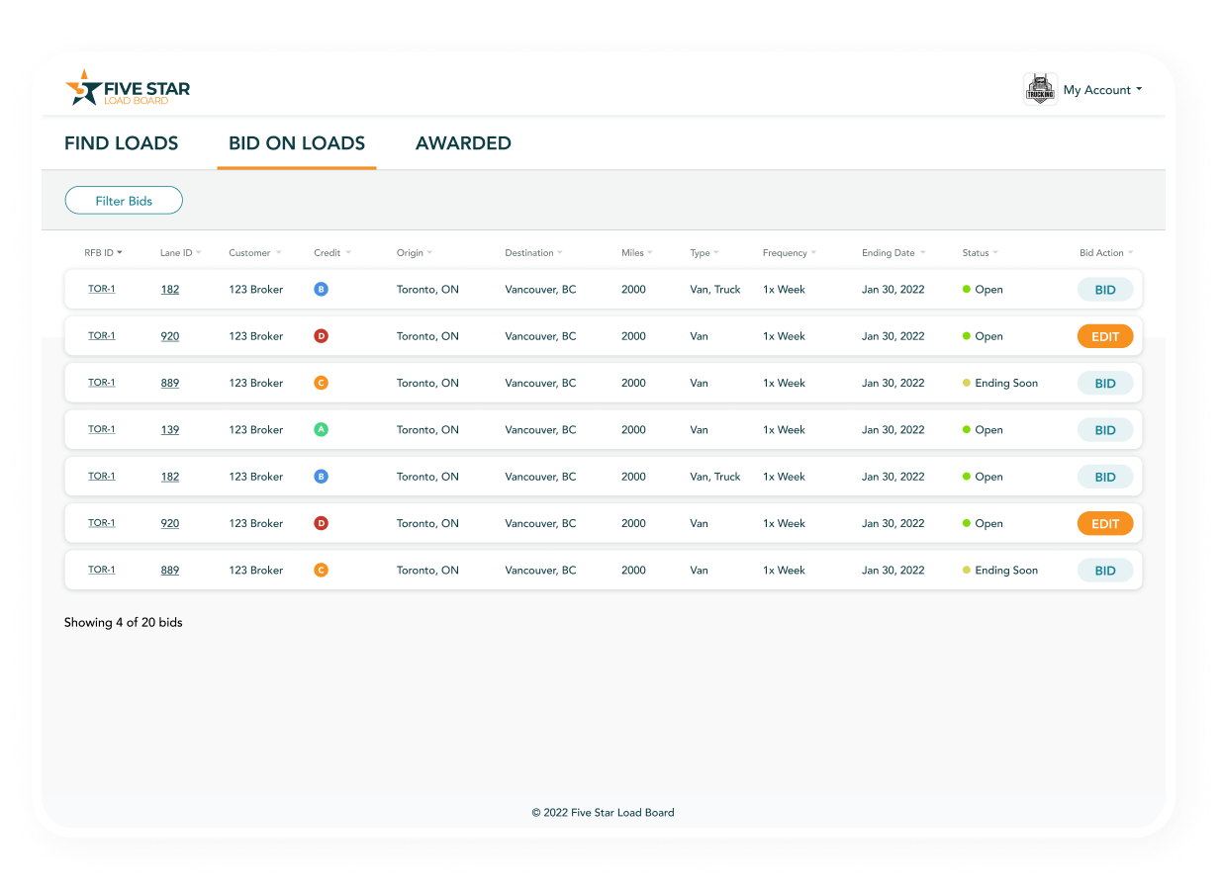Viewport: 1223px width, 890px height.
Task: Click the Filter Bids button
Action: pos(124,201)
